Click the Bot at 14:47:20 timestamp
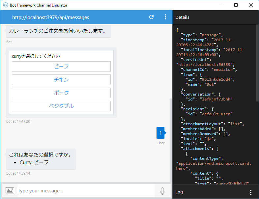This screenshot has height=199, width=259. 18,121
